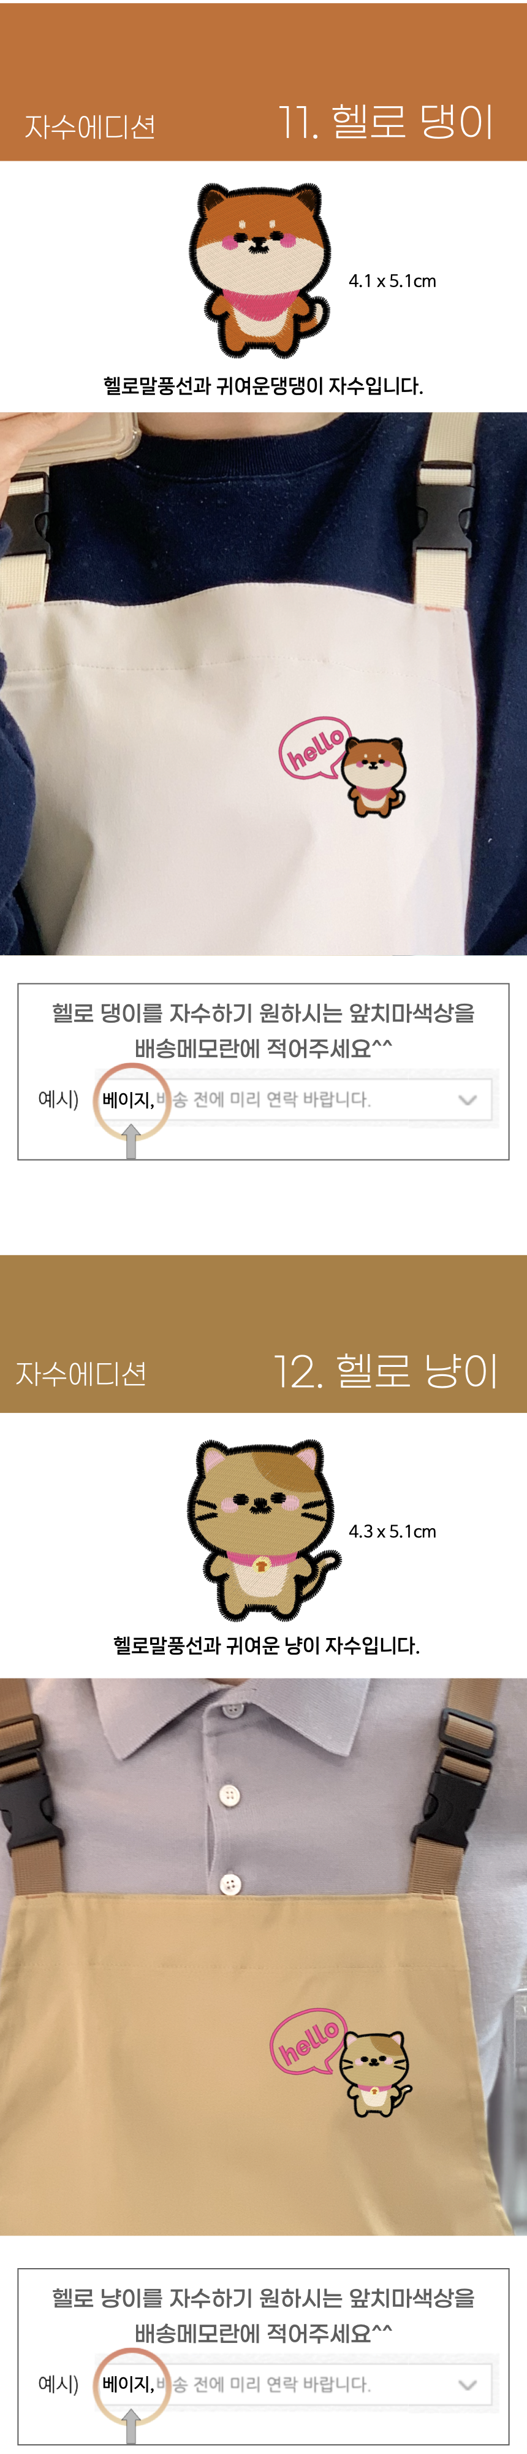Screen dimensions: 527x2454
Task: Click the 11. 헬로 댕이 header title
Action: [386, 123]
